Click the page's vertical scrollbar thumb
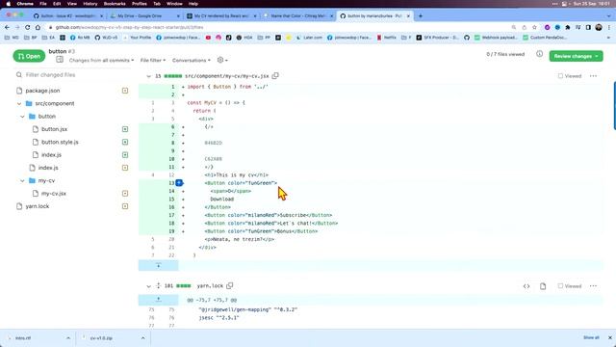The width and height of the screenshot is (616, 347). pos(614,105)
